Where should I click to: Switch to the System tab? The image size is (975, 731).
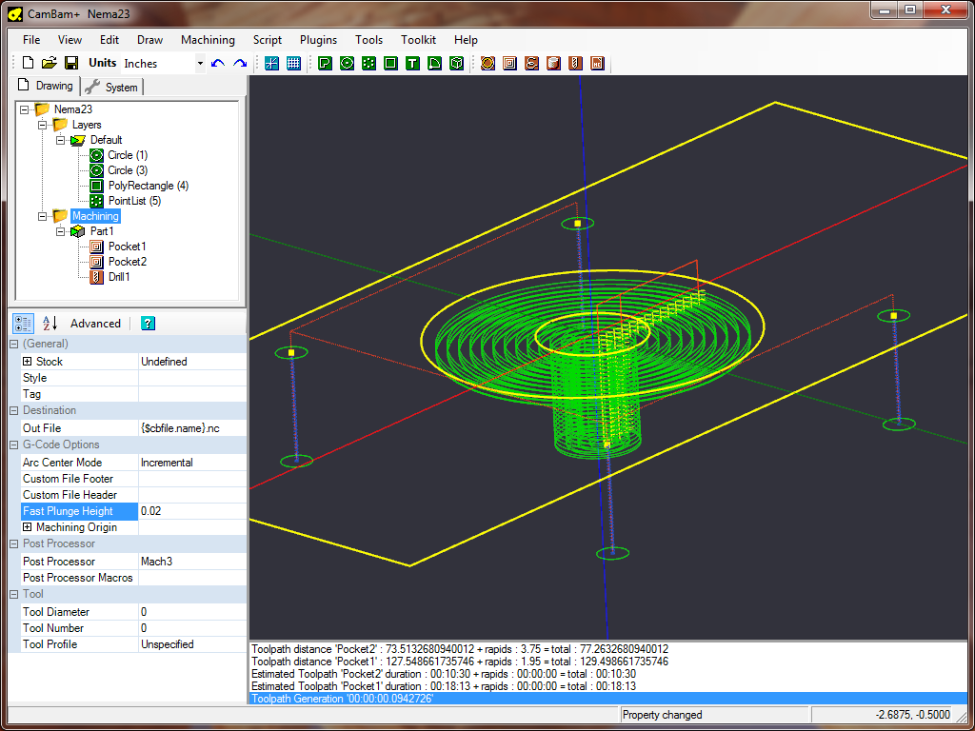(112, 87)
